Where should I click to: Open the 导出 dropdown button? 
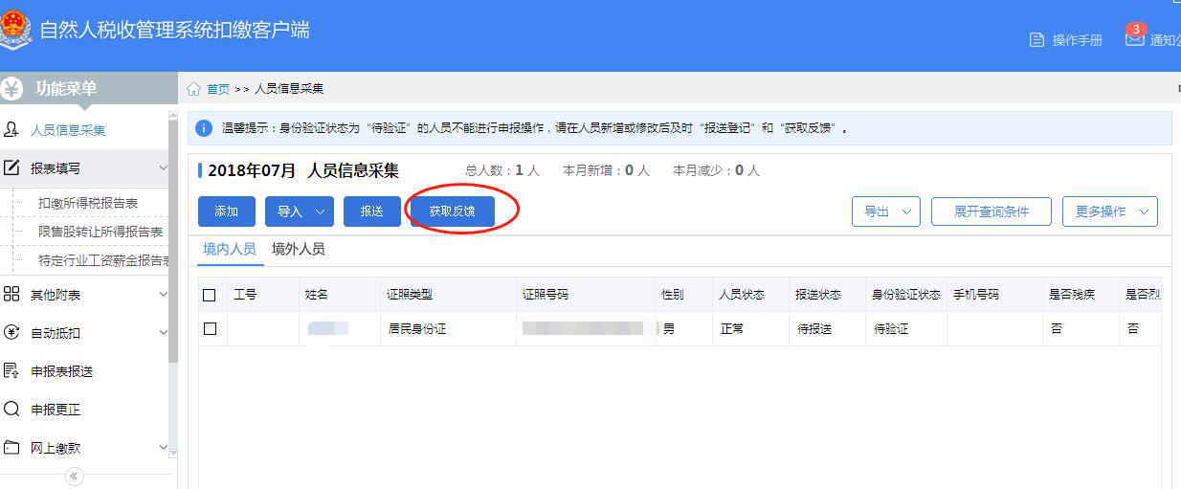[886, 211]
